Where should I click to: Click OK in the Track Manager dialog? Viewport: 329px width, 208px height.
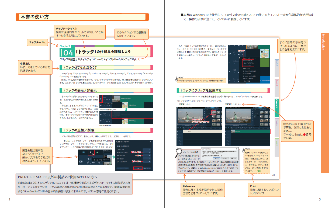pyautogui.click(x=138, y=168)
